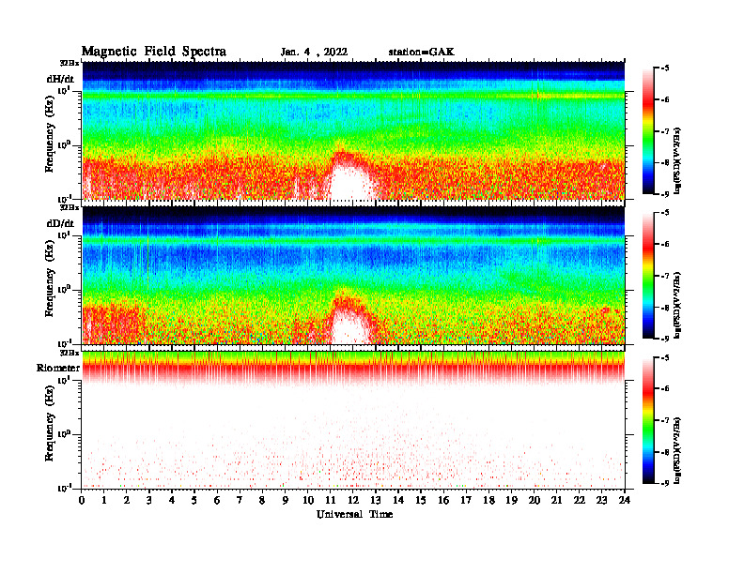This screenshot has height=574, width=744.
Task: Click the white burst in dD/dt spectrogram
Action: tap(349, 326)
